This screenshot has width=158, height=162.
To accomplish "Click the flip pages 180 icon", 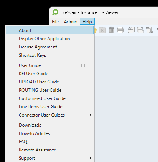I will (149, 30).
